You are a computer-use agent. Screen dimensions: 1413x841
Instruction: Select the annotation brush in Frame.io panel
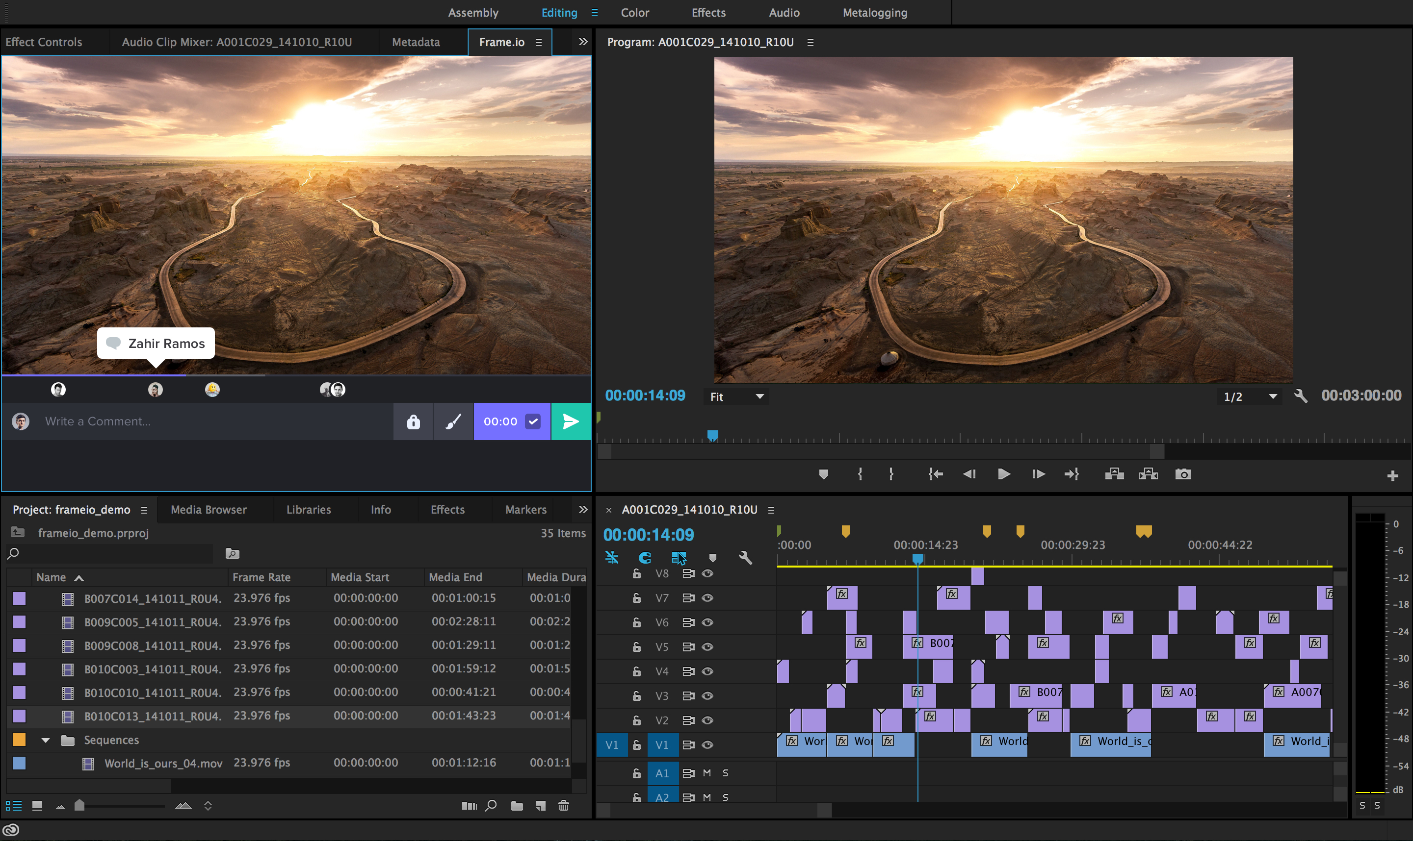(453, 421)
